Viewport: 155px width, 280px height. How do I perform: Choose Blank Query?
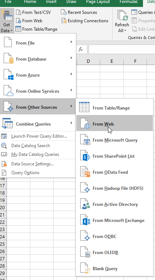(115, 268)
